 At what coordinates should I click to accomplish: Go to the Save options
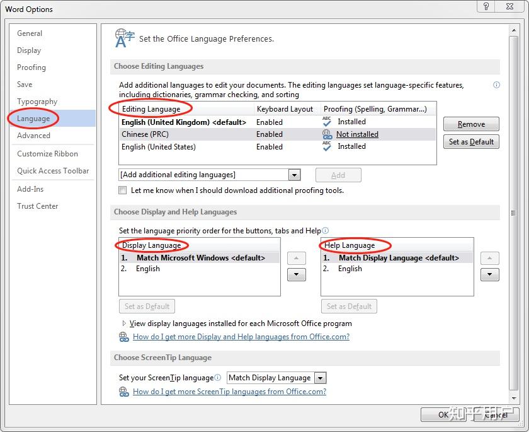click(25, 84)
